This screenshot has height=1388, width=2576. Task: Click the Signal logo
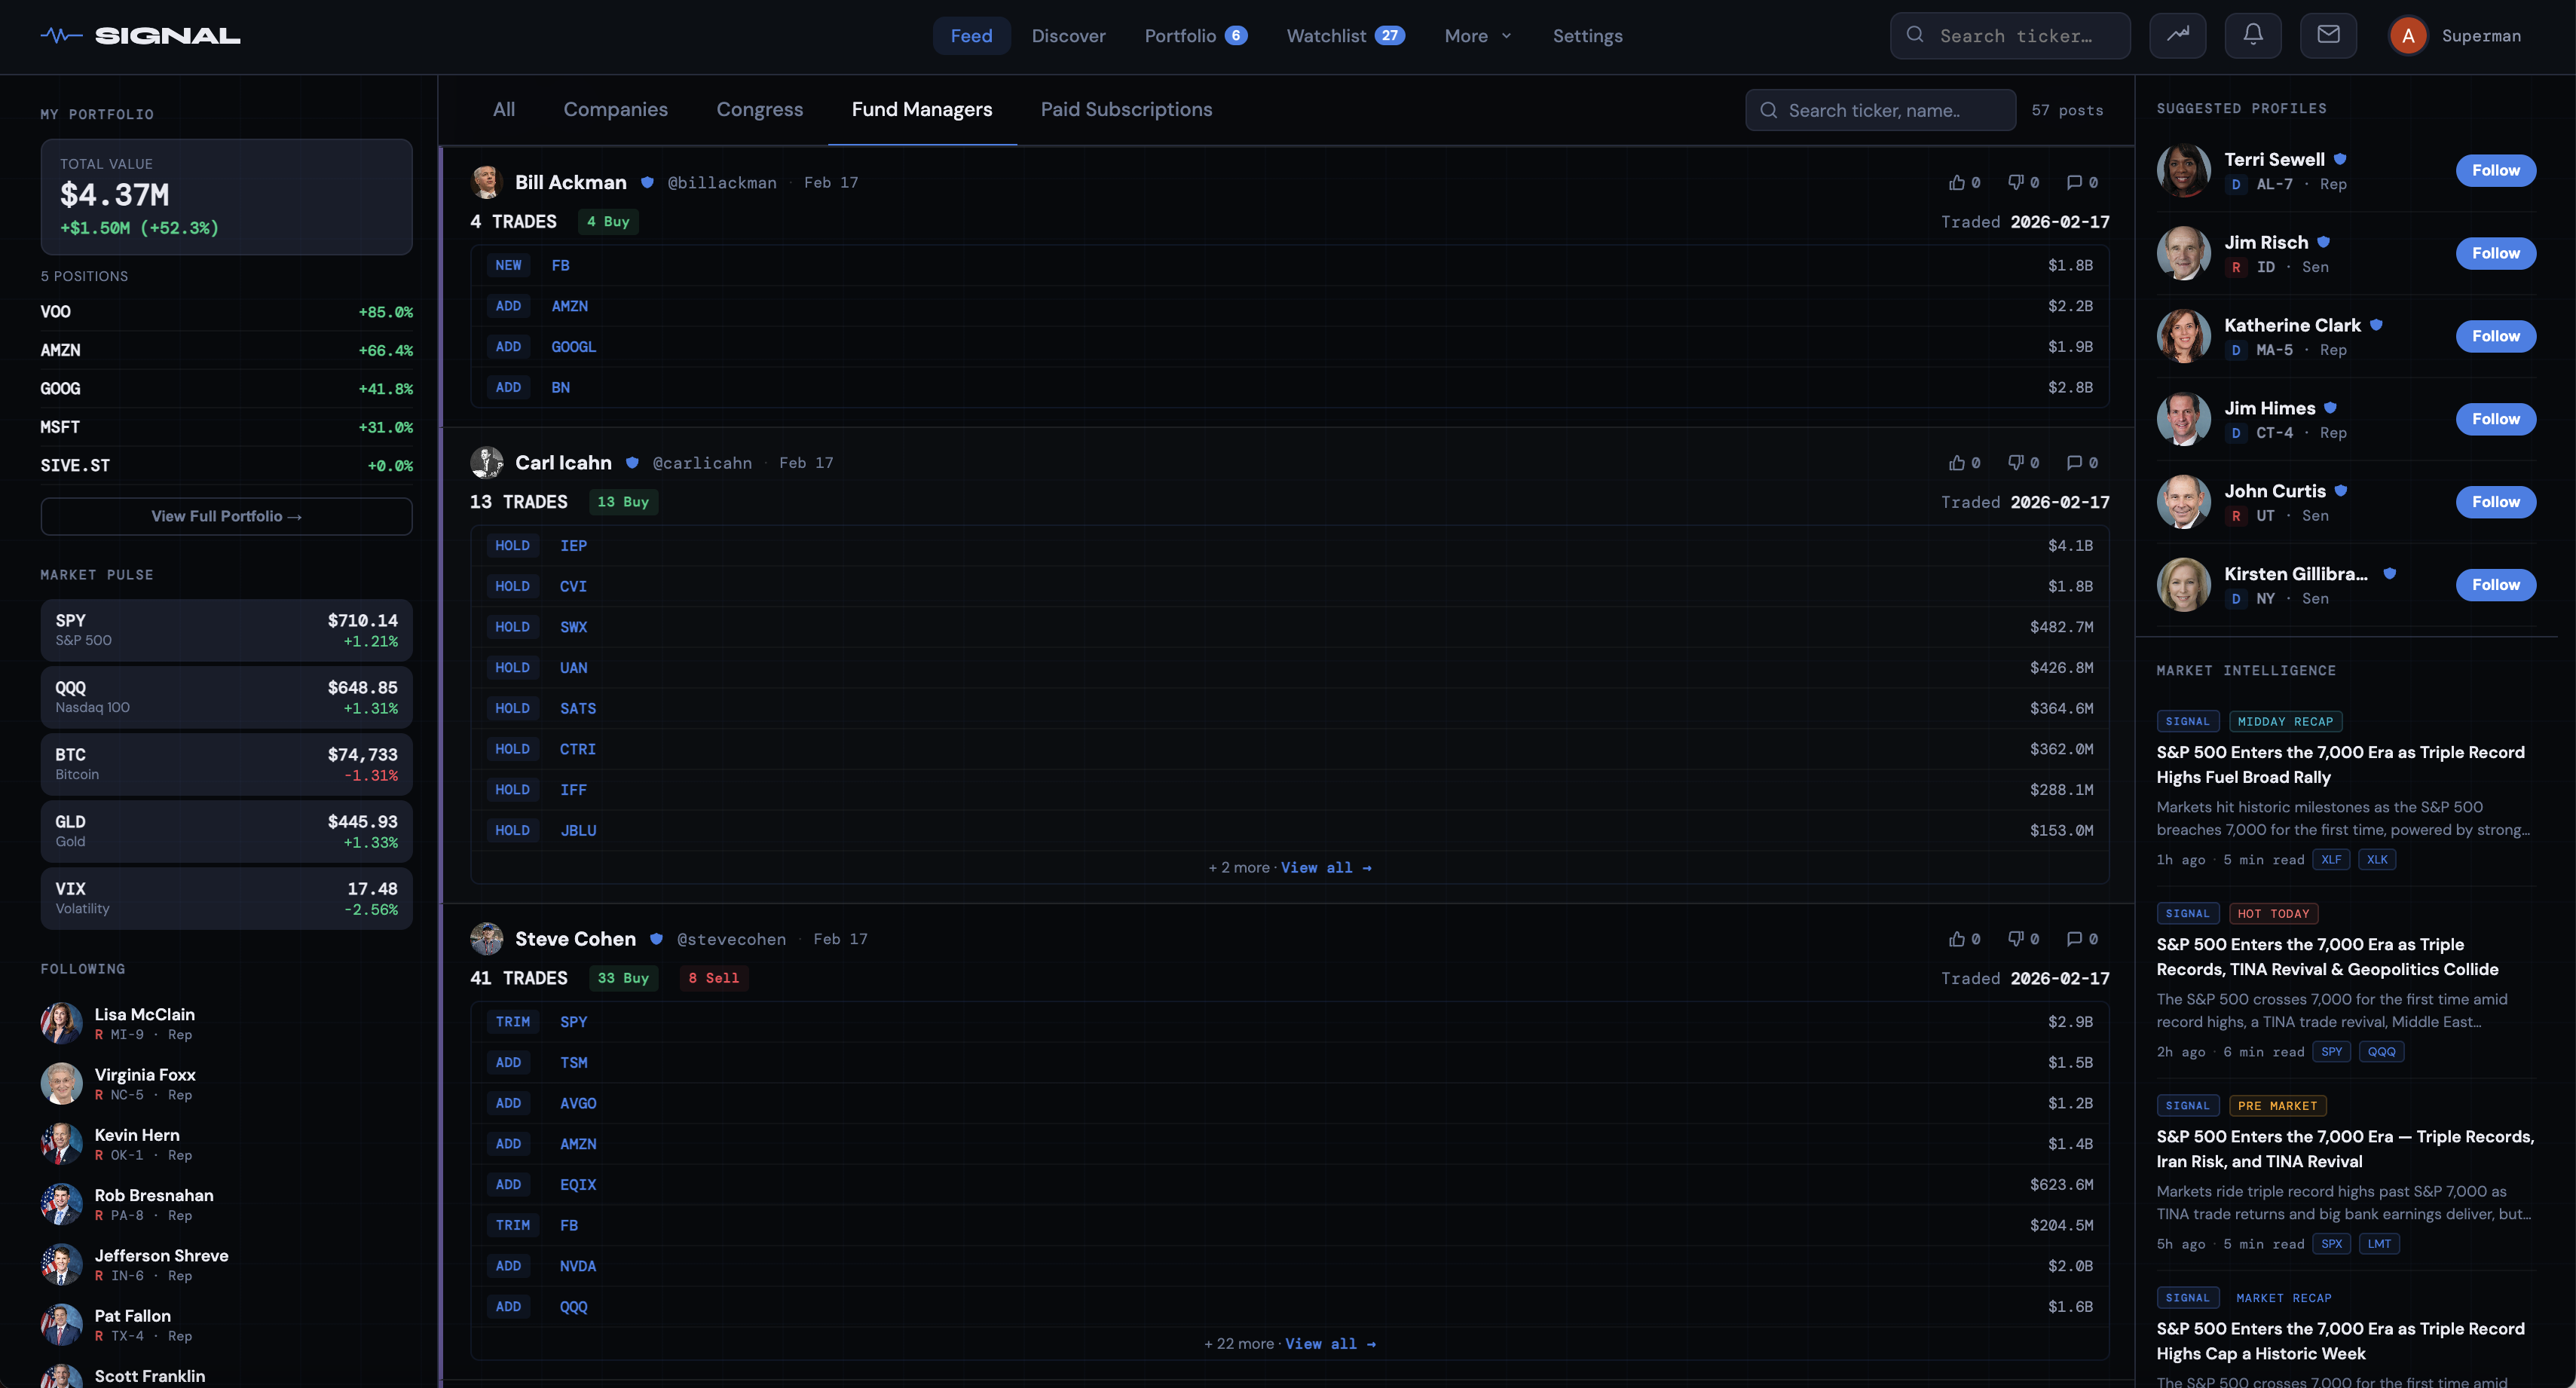[140, 35]
